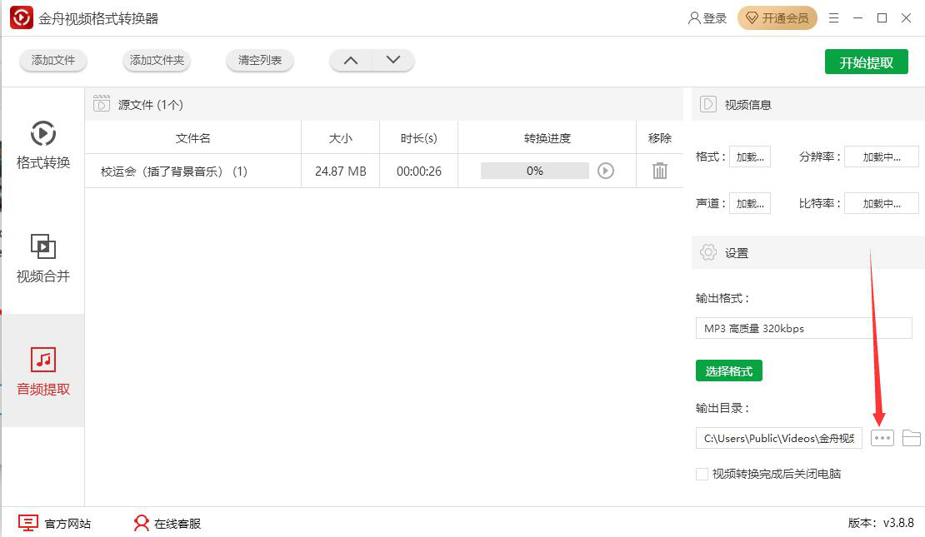Screen dimensions: 925x537
Task: Click the 声道 value field
Action: coord(750,203)
